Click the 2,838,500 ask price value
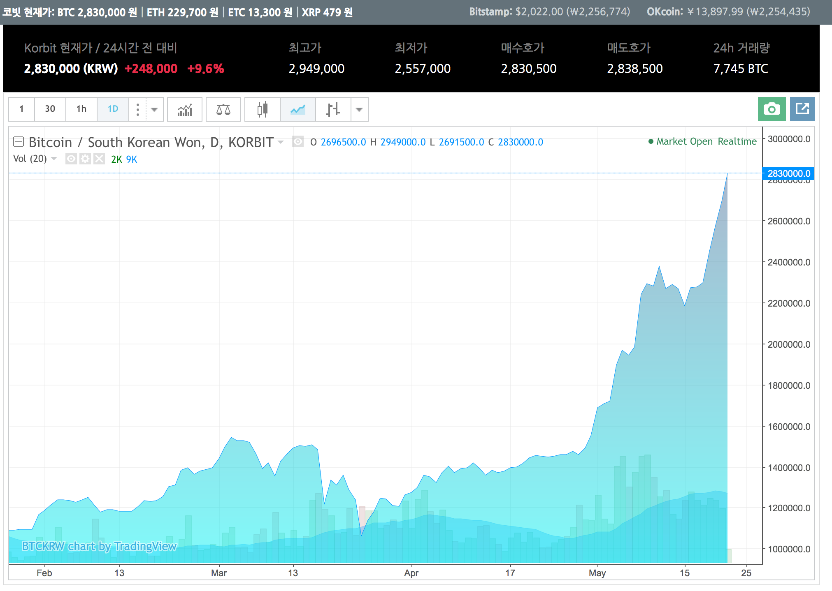Viewport: 832px width, 591px height. [635, 69]
